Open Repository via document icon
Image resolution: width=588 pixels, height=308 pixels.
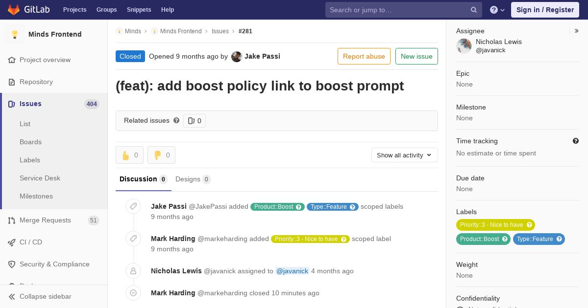pos(12,82)
